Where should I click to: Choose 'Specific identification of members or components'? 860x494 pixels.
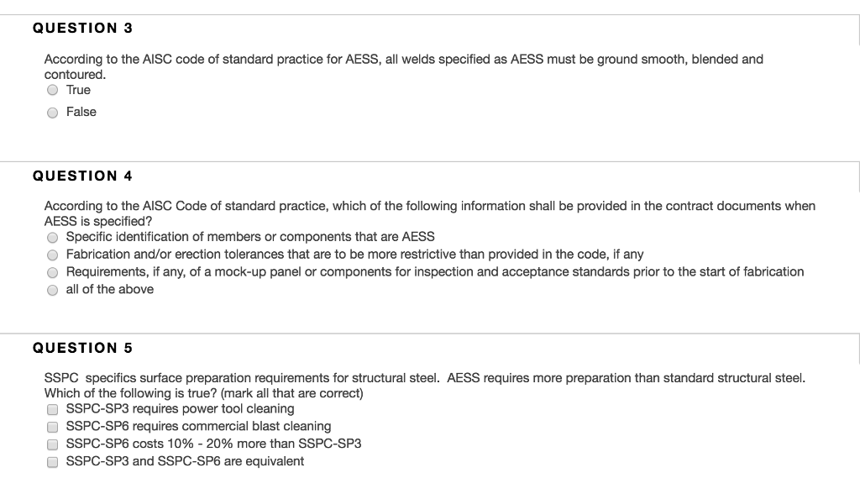52,237
